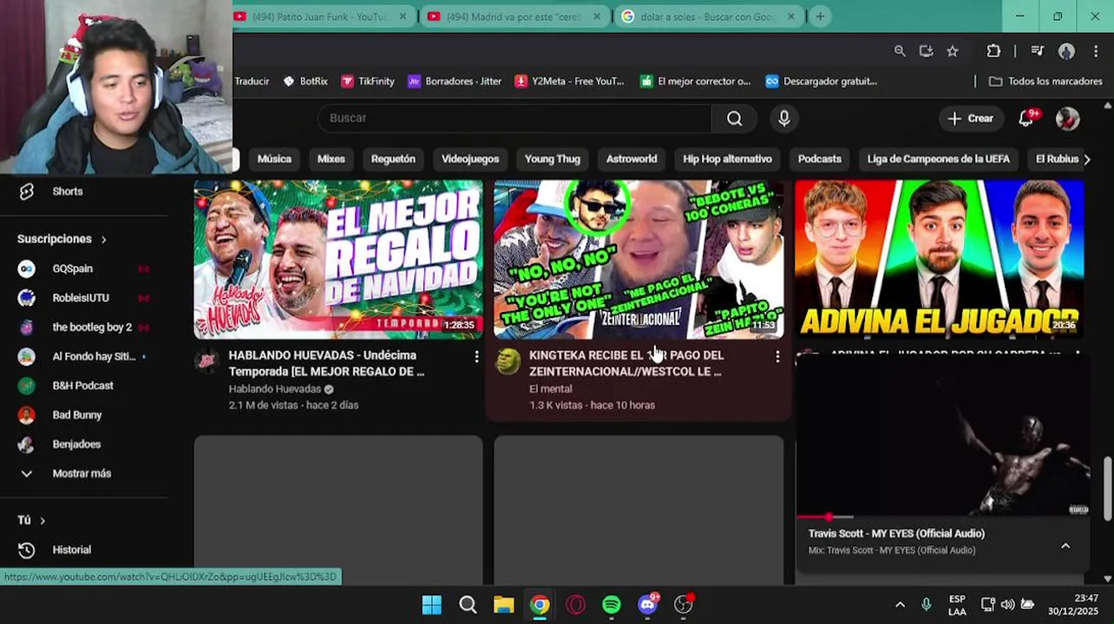Open the Chrome extensions puzzle icon
Viewport: 1114px width, 624px height.
[993, 51]
